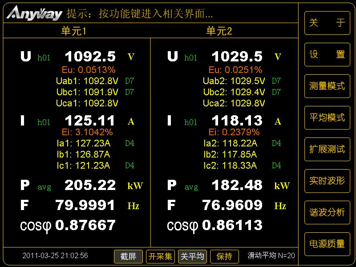Toggle the 关平均 averaging off button
The height and width of the screenshot is (267, 356).
click(192, 256)
